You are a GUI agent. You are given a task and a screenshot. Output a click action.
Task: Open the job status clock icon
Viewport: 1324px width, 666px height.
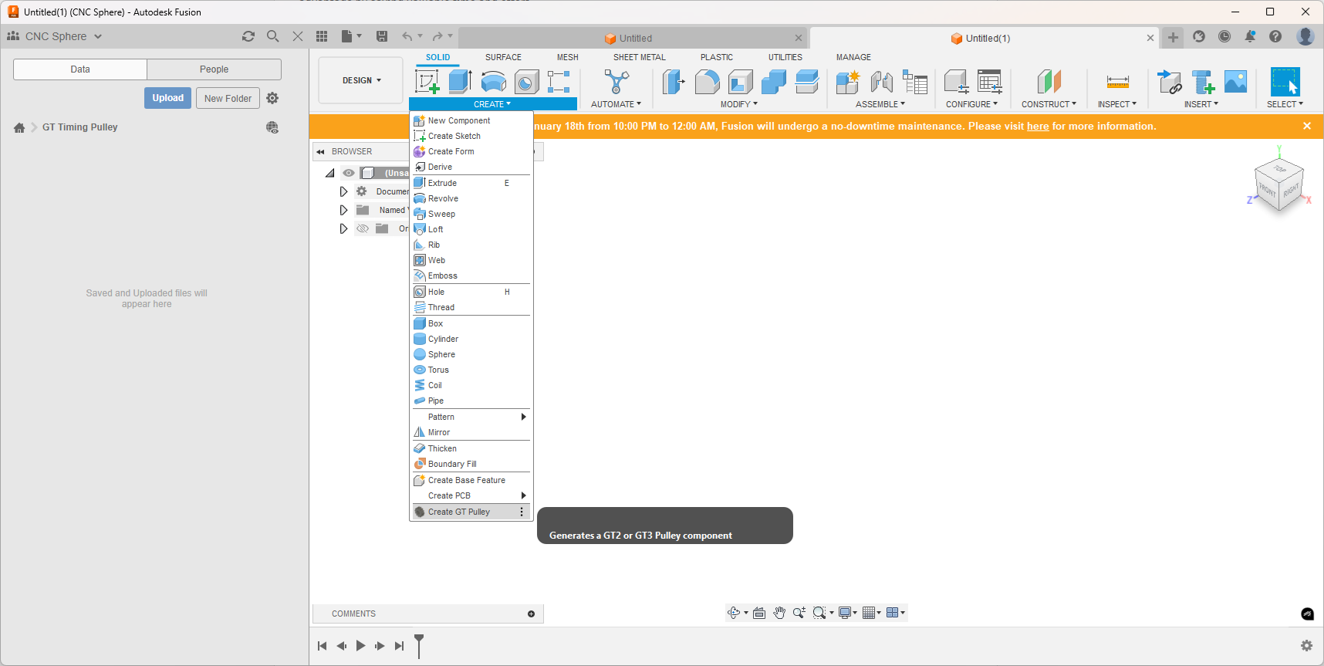1224,36
